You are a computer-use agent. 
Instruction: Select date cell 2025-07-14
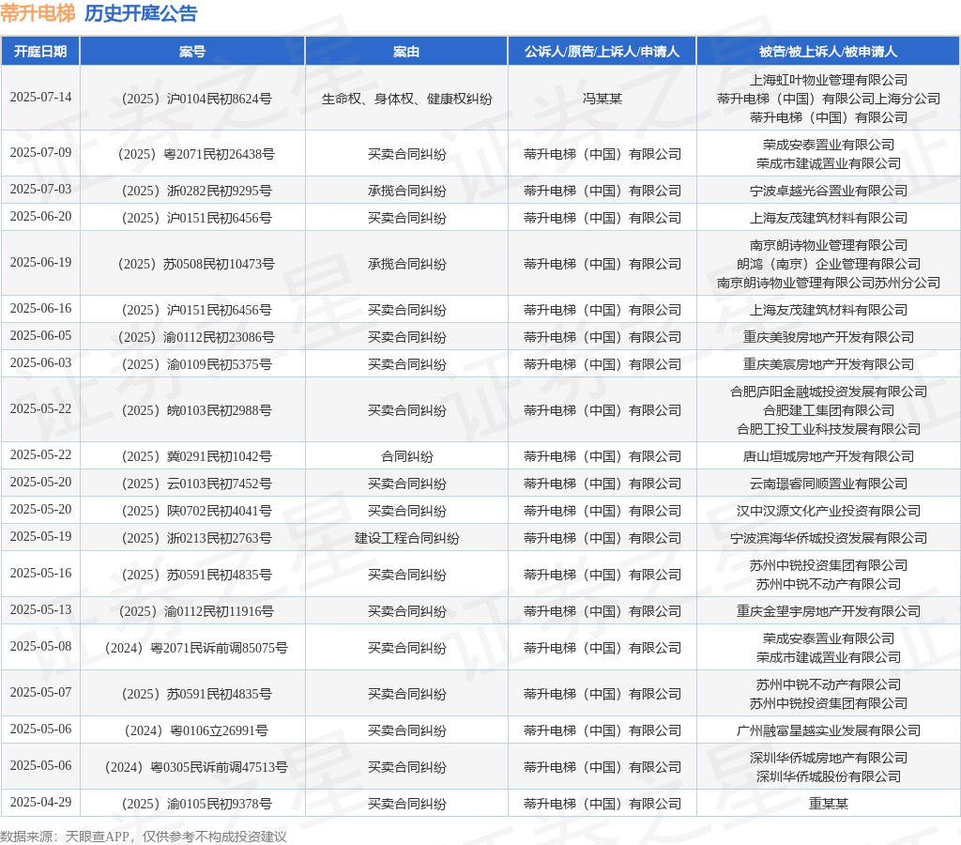(40, 98)
